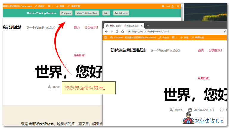Screen dimensions: 230x129
Task: Click 2019年12月14日 post date link
Action: (x=204, y=110)
